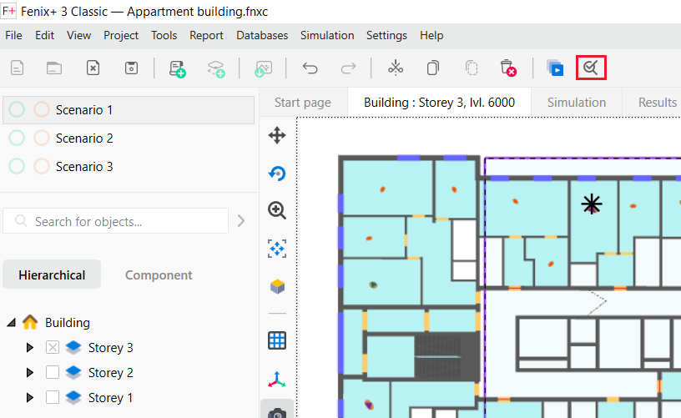The image size is (681, 418).
Task: Switch to the Start page tab
Action: pyautogui.click(x=303, y=103)
